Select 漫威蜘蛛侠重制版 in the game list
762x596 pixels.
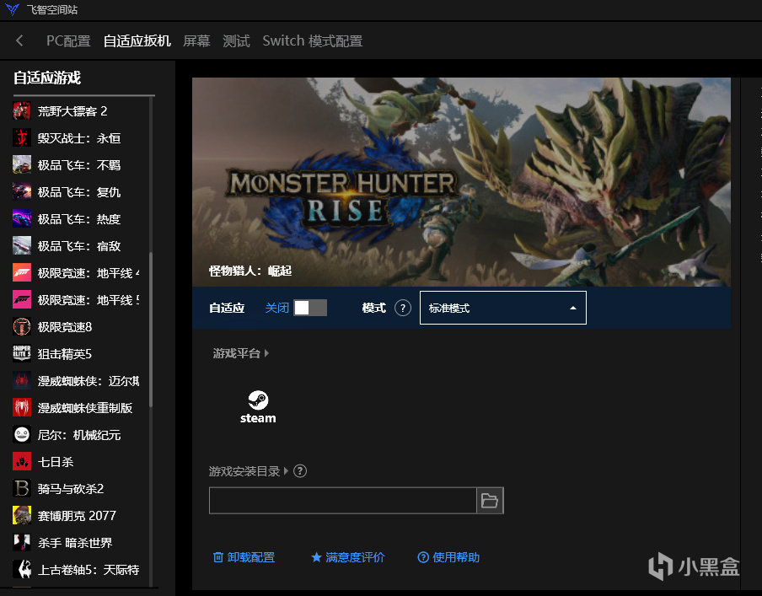[x=85, y=407]
